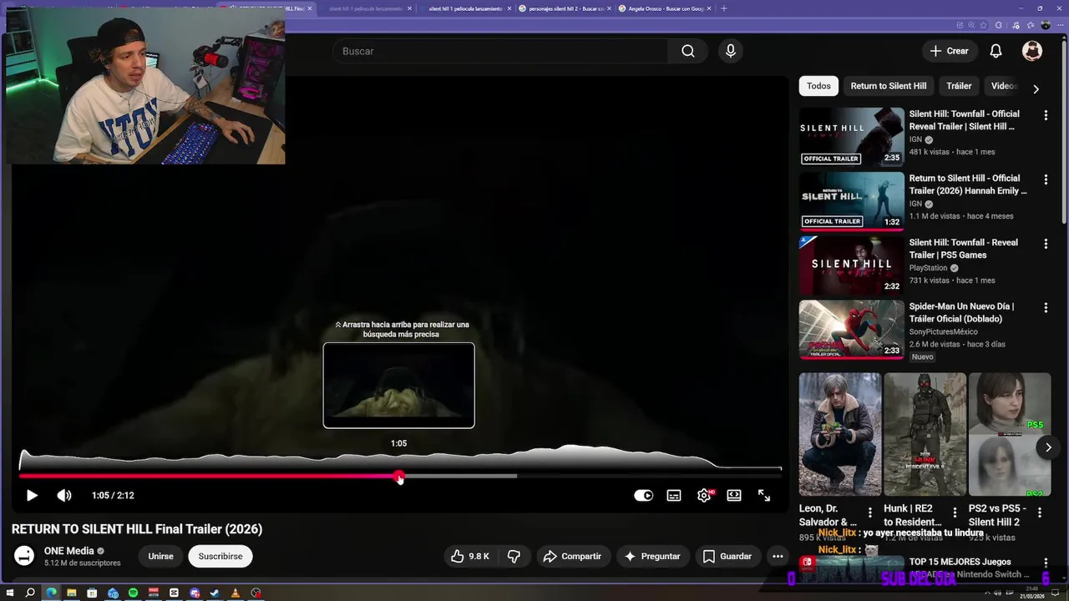Open options for Townfall PS5 Games trailer
The width and height of the screenshot is (1069, 601).
click(x=1046, y=244)
